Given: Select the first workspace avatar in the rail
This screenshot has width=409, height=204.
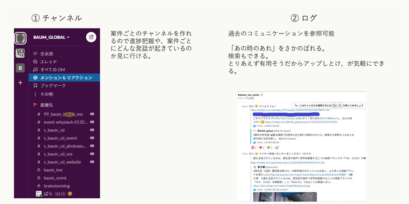Looking at the screenshot, I should (20, 38).
